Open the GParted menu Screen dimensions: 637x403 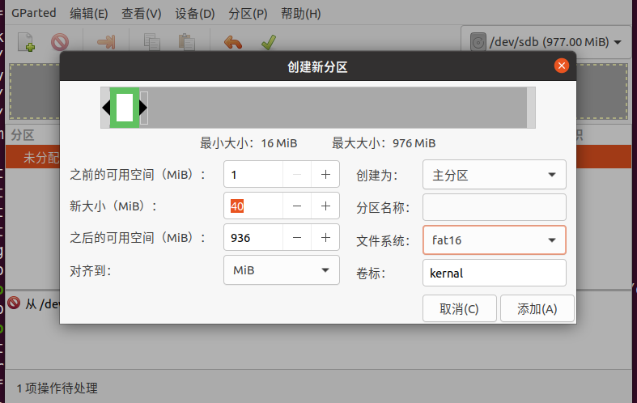click(34, 13)
